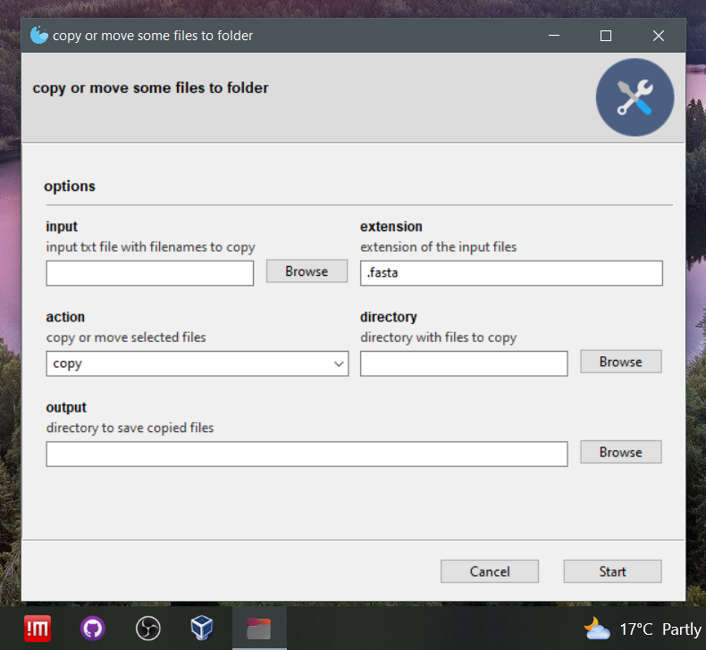Click the app logo in title bar
Viewport: 706px width, 650px height.
[x=38, y=36]
